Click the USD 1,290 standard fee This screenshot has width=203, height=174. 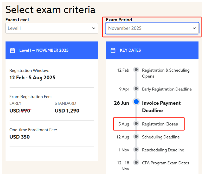point(67,111)
